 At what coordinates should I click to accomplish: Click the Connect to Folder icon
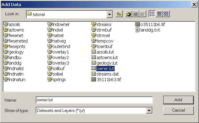click(x=128, y=14)
